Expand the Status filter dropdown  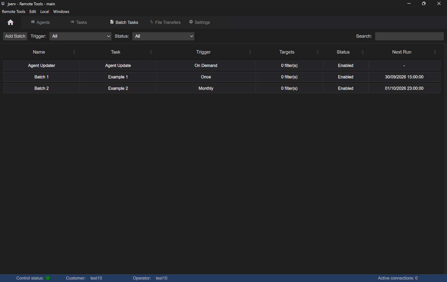click(163, 36)
